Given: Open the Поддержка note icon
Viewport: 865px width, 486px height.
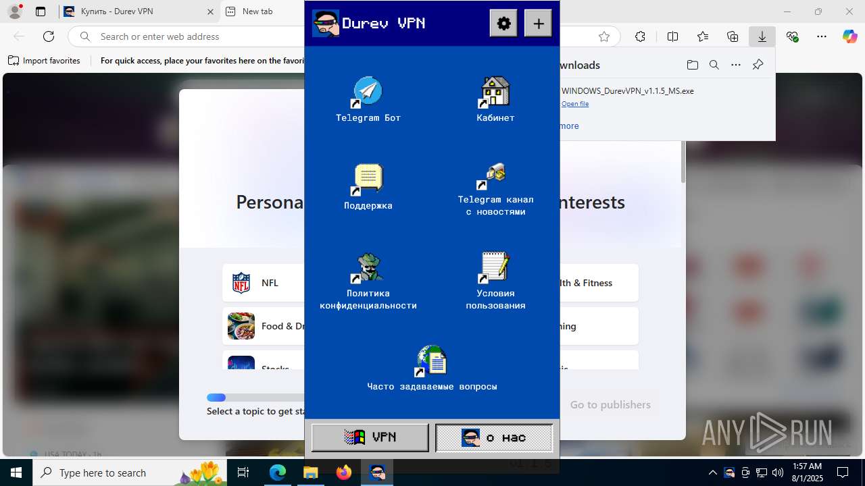Looking at the screenshot, I should [368, 180].
